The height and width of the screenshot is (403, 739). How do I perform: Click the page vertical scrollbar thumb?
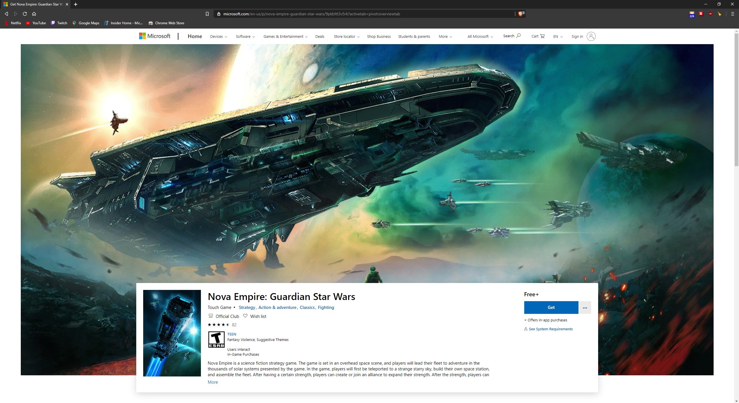click(736, 100)
